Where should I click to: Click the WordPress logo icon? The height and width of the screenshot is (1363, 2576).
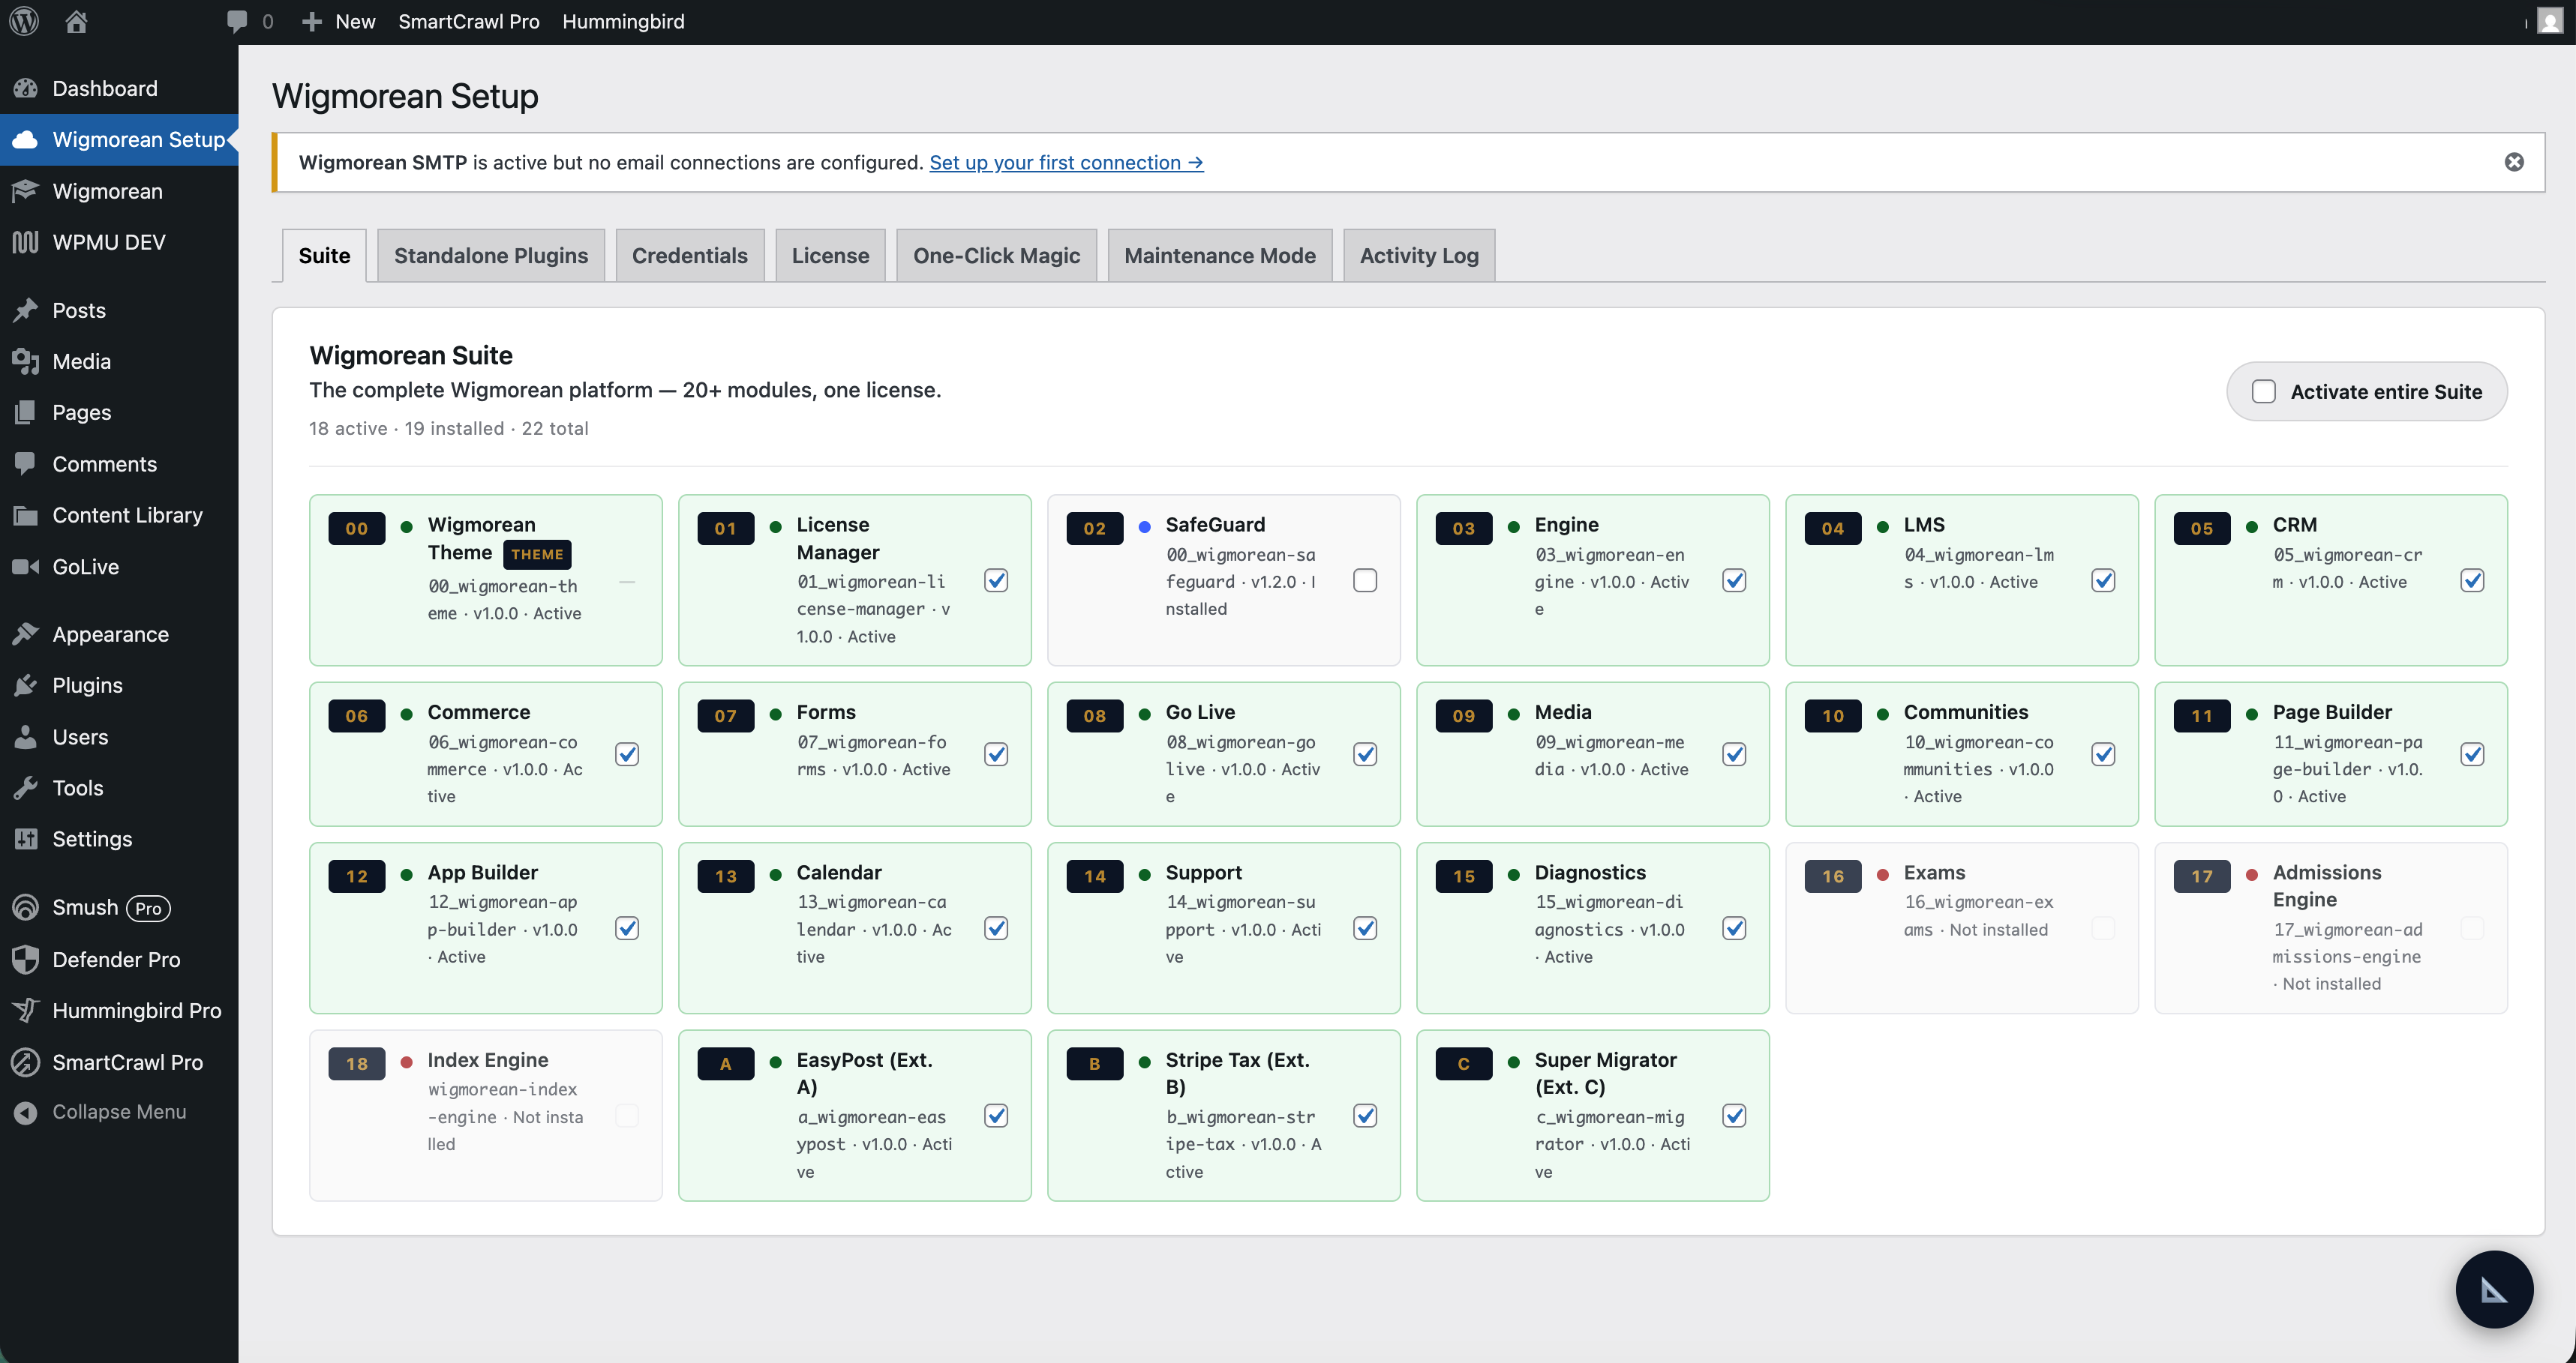point(24,21)
